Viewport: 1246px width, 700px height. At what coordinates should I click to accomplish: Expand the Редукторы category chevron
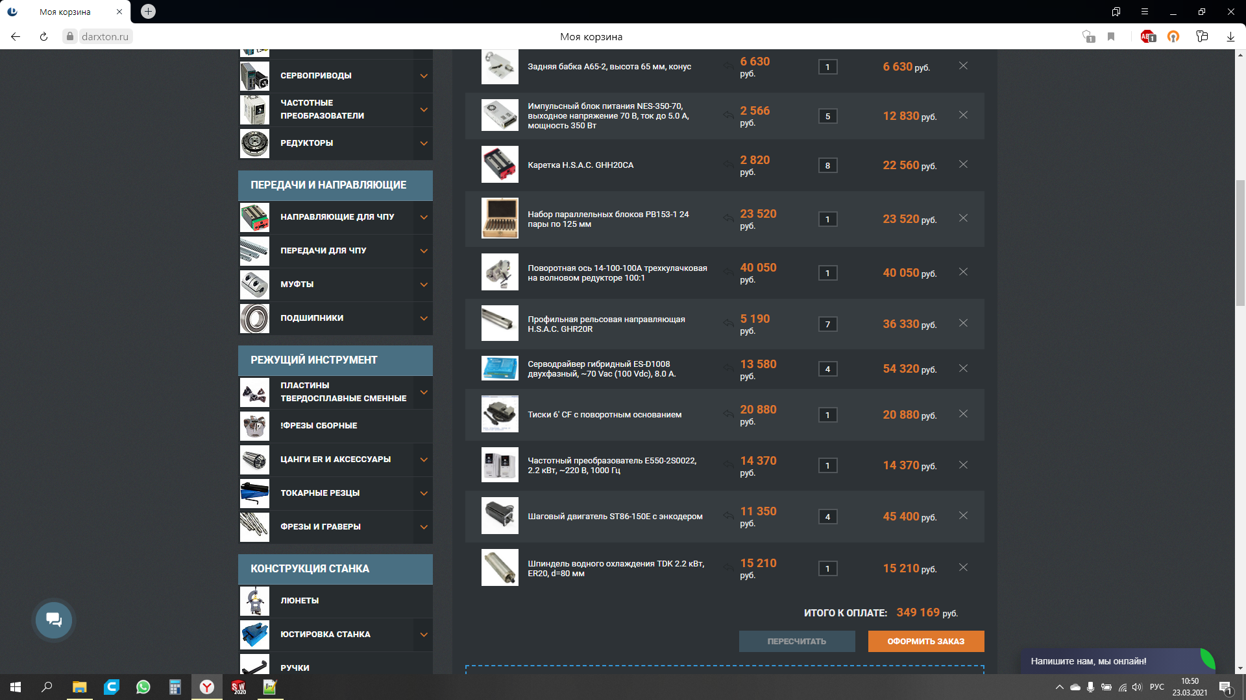coord(424,143)
